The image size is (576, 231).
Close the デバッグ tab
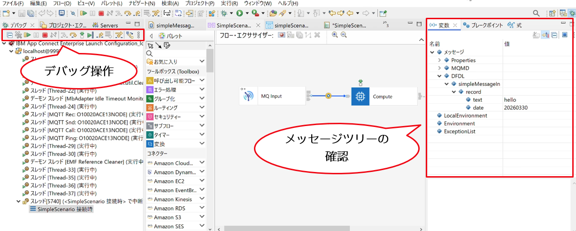tap(32, 25)
